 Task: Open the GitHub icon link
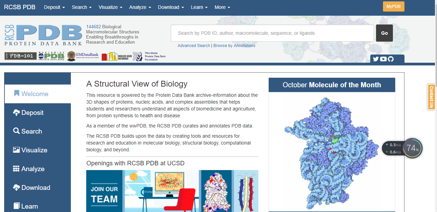pyautogui.click(x=391, y=59)
